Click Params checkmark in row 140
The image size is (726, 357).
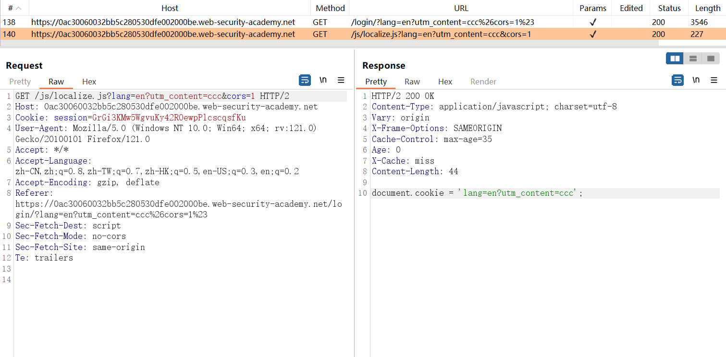pos(593,34)
